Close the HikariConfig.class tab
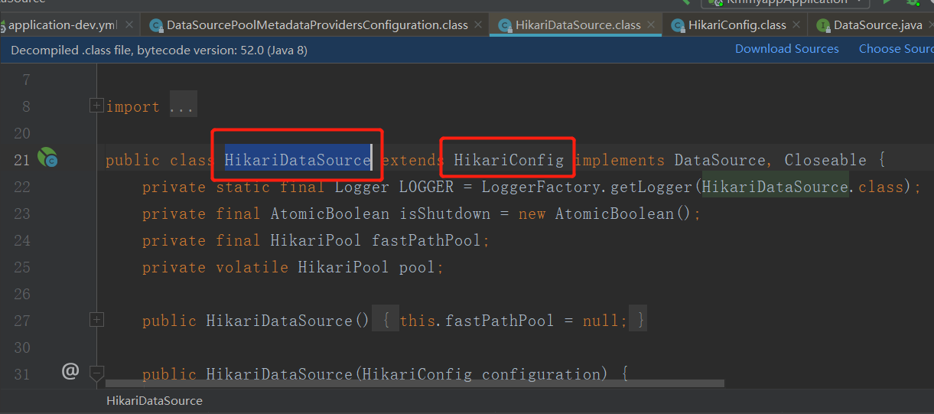 coord(796,25)
